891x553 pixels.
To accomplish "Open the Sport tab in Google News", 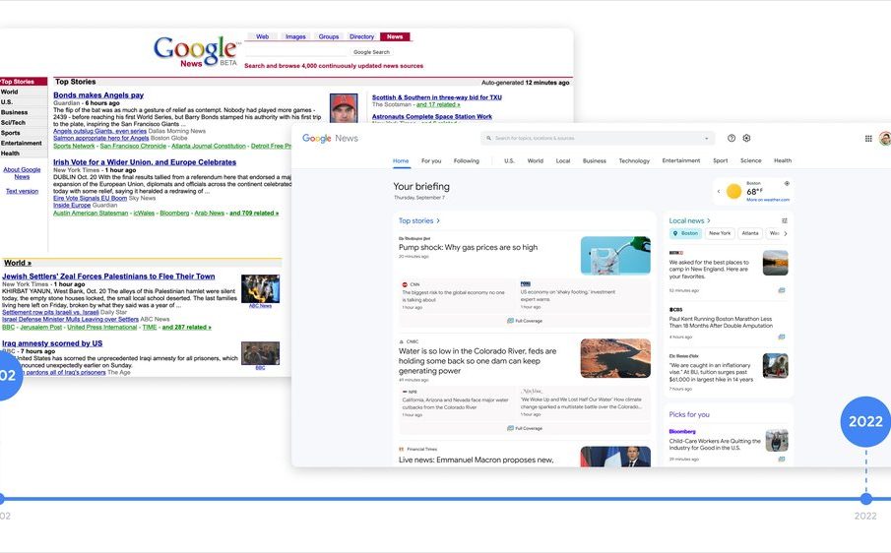I will click(x=721, y=160).
